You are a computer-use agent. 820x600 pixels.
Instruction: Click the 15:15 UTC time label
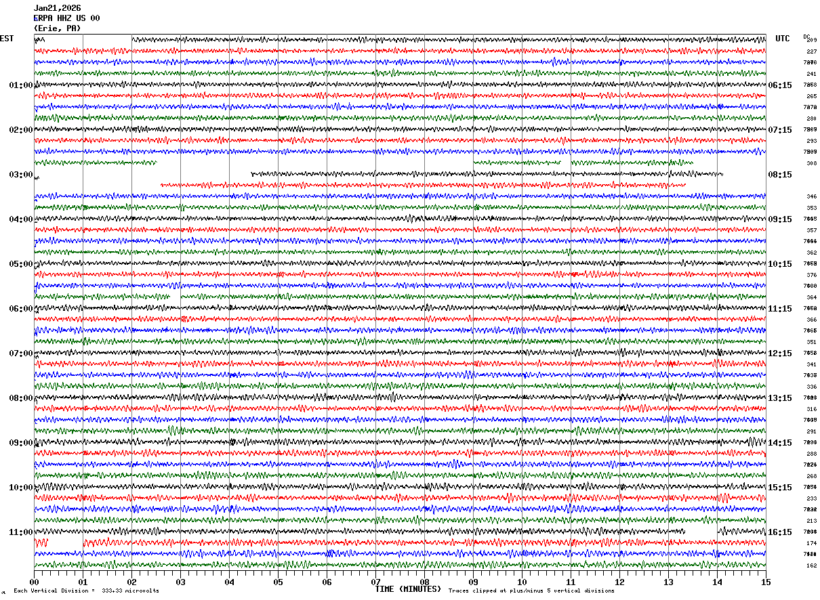(x=780, y=488)
